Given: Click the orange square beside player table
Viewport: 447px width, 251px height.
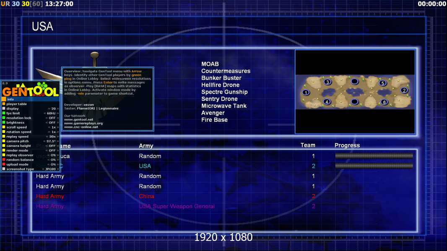Looking at the screenshot, I should [x=4, y=104].
